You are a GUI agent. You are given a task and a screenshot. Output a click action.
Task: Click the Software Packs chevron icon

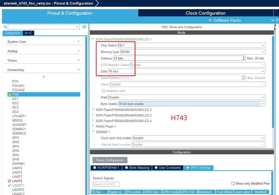(210, 20)
